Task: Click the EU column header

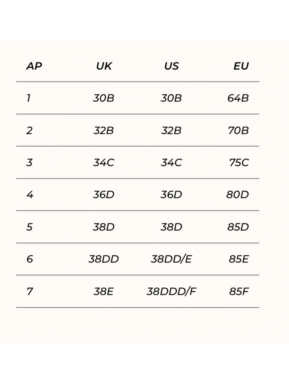Action: tap(241, 66)
